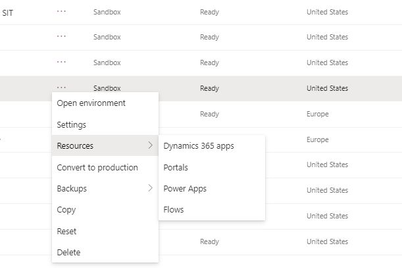Viewport: 402px width, 277px height.
Task: Click the ellipsis on the highlighted Sandbox row
Action: tap(62, 88)
